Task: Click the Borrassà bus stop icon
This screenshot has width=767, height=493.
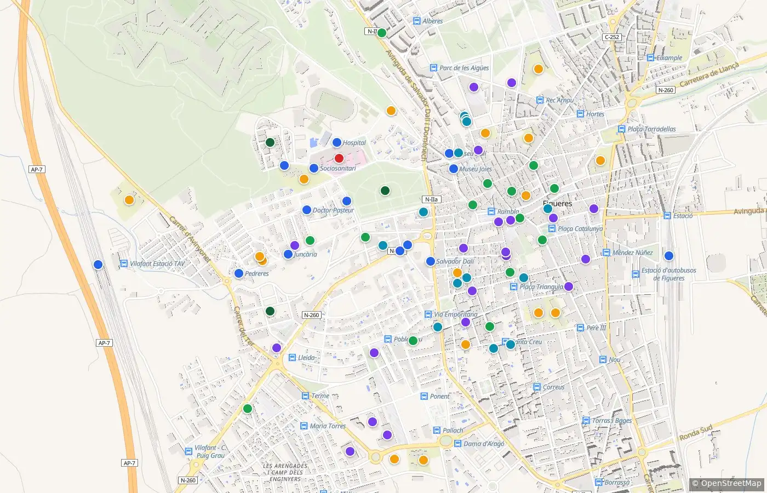Action: point(599,483)
